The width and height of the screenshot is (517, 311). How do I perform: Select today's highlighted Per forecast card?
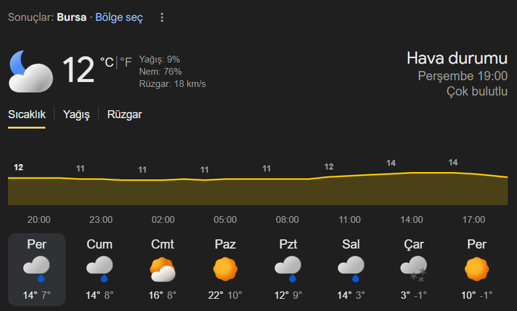tap(37, 269)
